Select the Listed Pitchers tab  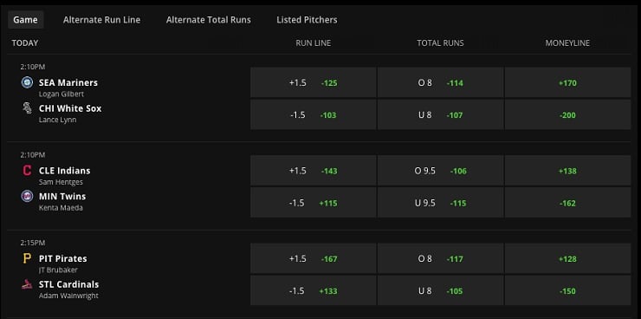(x=307, y=20)
